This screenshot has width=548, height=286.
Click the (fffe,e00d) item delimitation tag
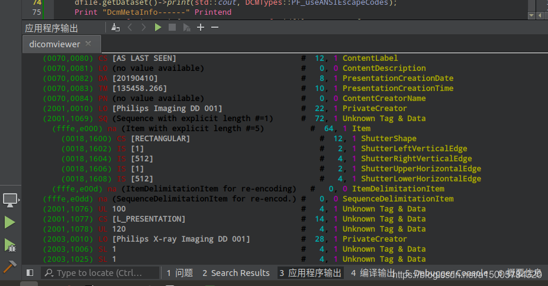coord(78,189)
